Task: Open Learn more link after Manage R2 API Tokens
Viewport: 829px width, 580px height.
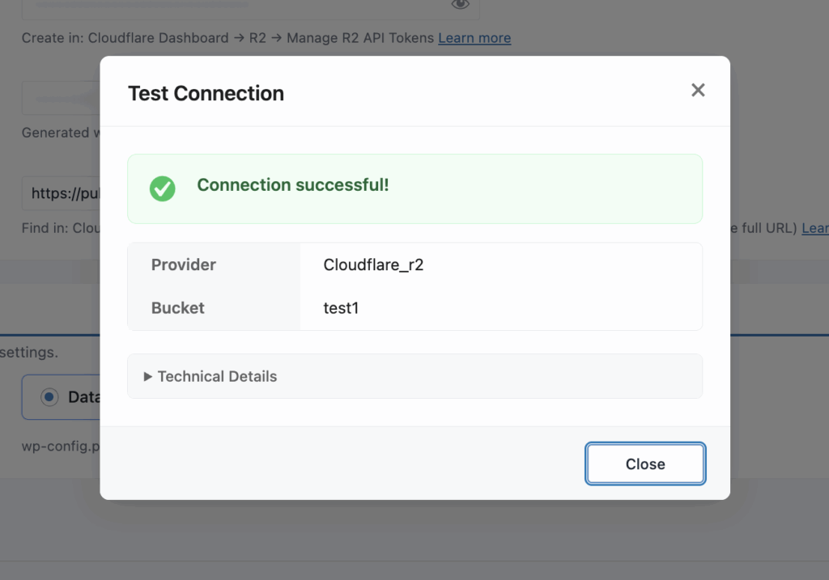Action: (x=474, y=38)
